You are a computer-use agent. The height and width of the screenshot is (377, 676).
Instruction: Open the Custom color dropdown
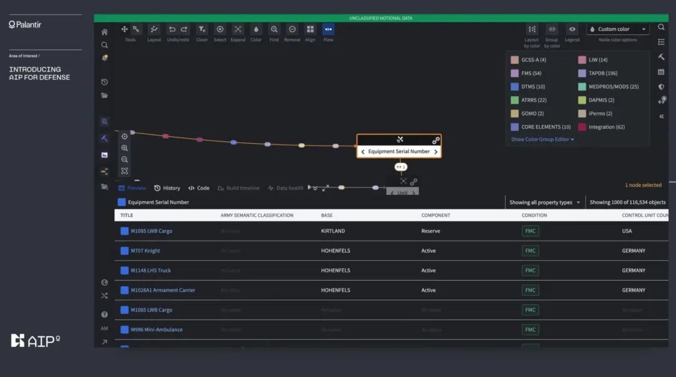click(x=618, y=29)
